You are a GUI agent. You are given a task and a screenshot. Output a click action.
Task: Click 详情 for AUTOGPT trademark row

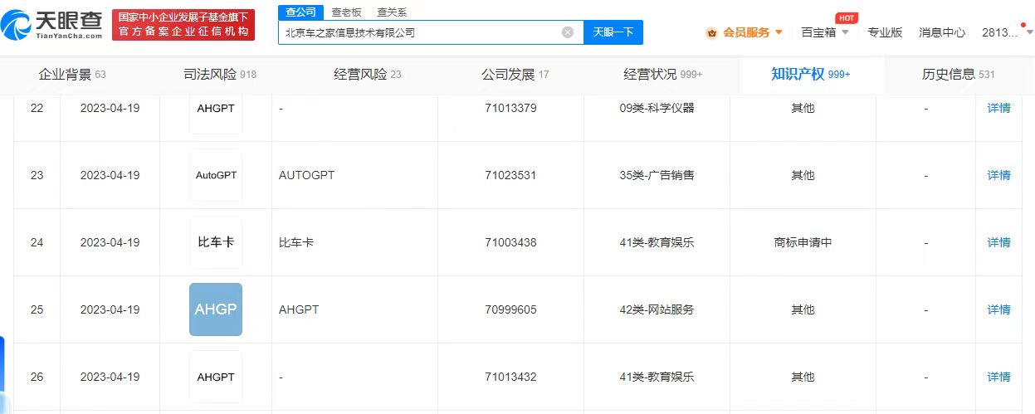[998, 175]
